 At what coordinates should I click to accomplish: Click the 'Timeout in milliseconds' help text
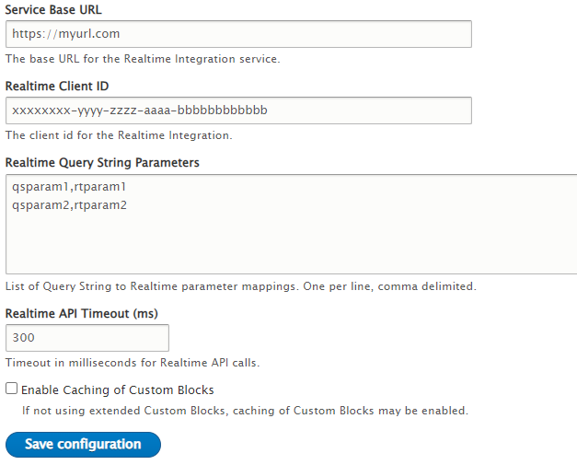[132, 363]
